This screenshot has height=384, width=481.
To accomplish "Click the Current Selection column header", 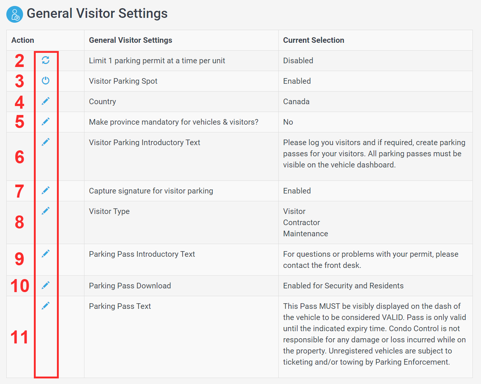I will (x=314, y=40).
